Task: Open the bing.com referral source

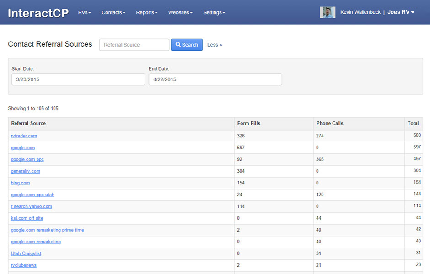Action: pyautogui.click(x=20, y=183)
